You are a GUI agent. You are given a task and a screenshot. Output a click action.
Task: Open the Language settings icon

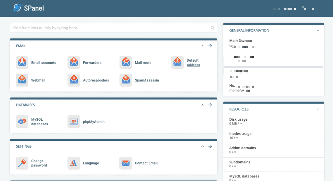74,163
